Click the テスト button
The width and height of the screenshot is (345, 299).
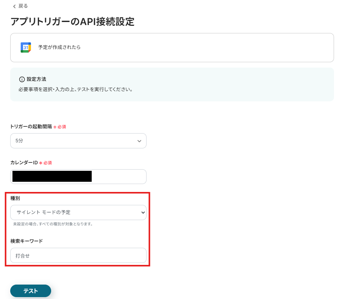(30, 291)
